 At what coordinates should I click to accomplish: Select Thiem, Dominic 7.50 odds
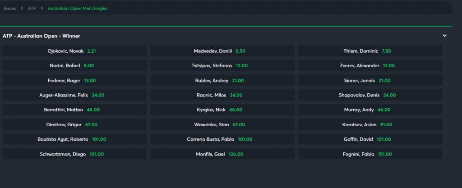tap(370, 51)
